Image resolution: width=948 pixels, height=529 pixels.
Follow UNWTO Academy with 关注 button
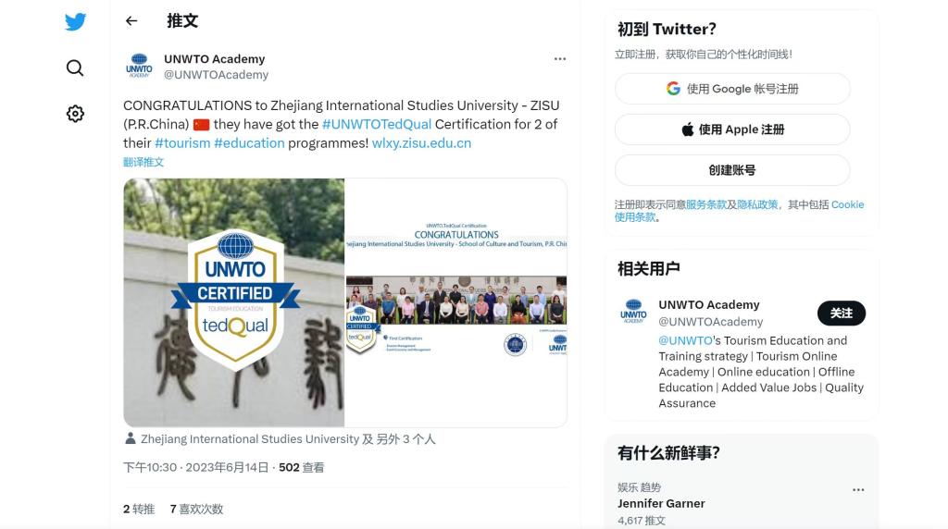coord(841,314)
